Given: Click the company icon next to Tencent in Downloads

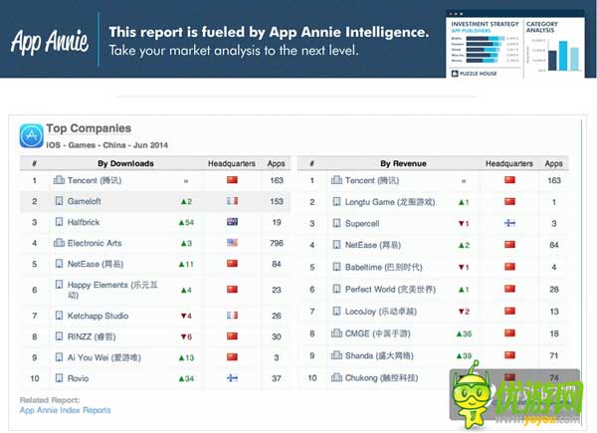Looking at the screenshot, I should click(x=59, y=180).
